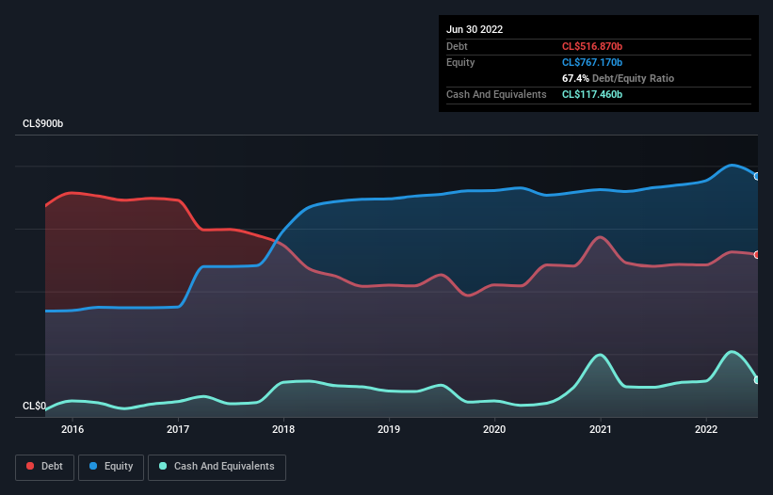Click the CL$767.170b equity value
Viewport: 773px width, 495px height.
point(592,62)
